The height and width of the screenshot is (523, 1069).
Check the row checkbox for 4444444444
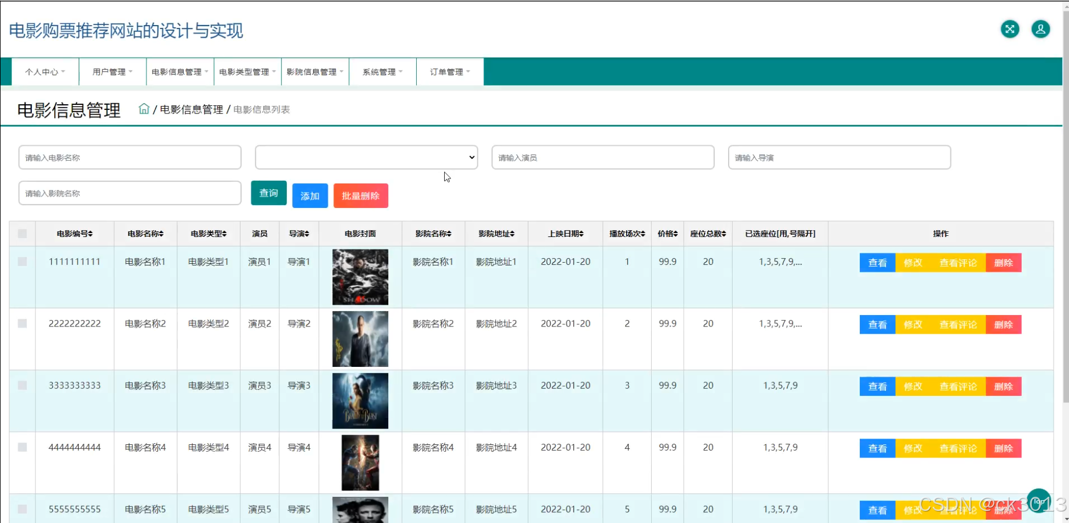point(22,447)
